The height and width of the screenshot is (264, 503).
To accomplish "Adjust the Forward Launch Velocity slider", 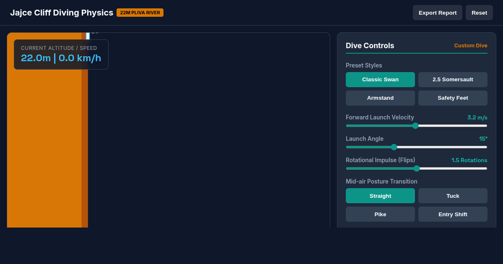I will click(417, 126).
